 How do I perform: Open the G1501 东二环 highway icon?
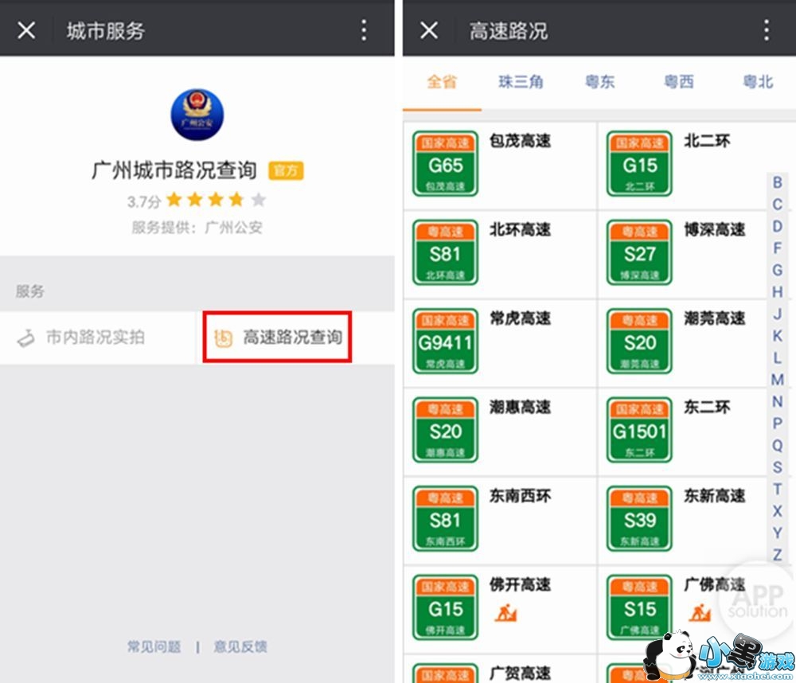click(x=640, y=430)
